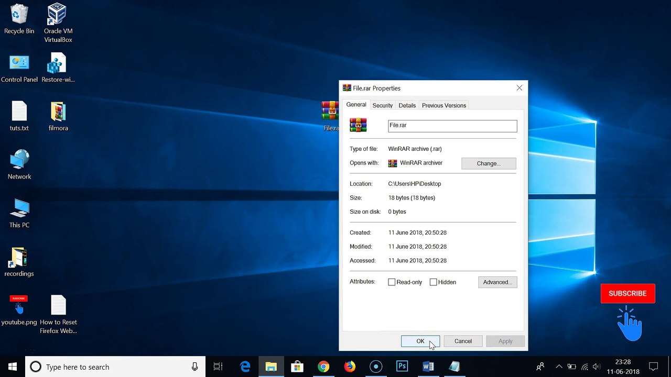Open the volume speaker tray icon
The image size is (671, 377).
pos(597,367)
